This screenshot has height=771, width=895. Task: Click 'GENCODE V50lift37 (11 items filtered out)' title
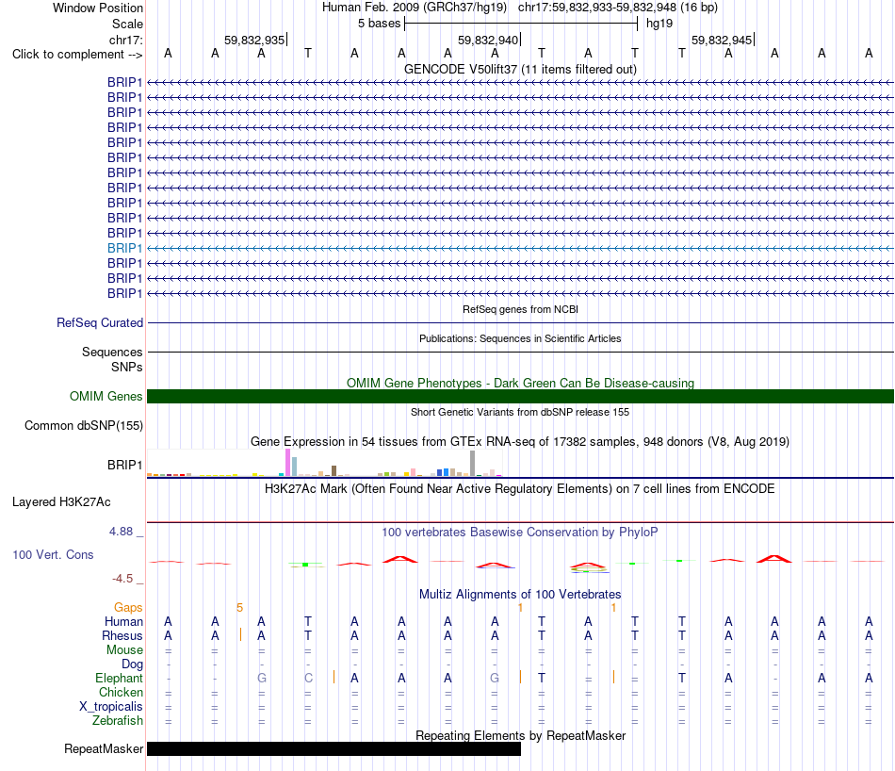point(520,69)
